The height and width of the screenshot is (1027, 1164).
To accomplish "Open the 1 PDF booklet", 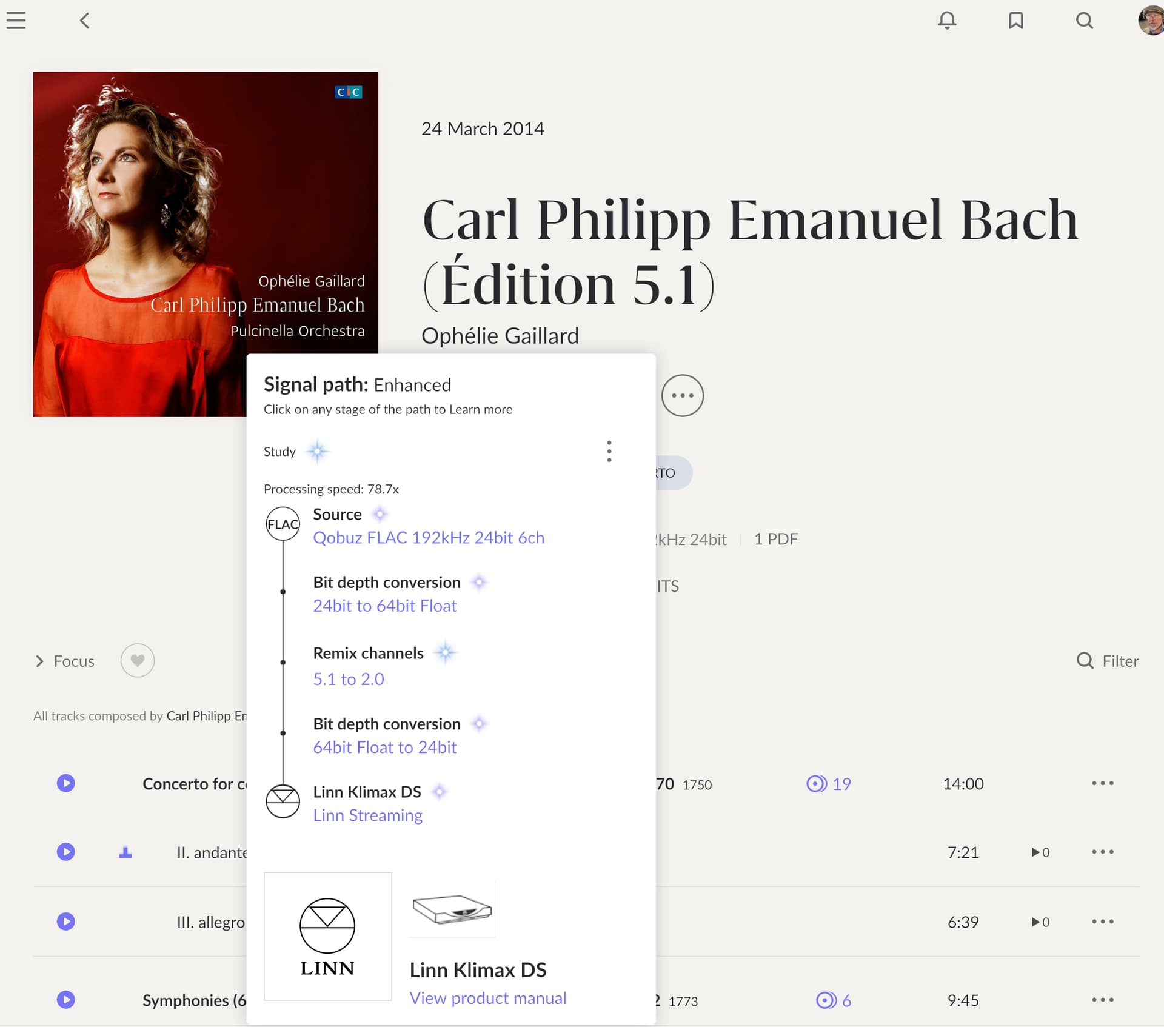I will pos(776,539).
